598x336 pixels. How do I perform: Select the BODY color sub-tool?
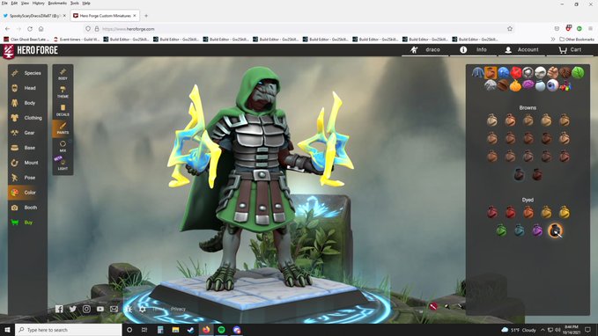click(x=63, y=74)
